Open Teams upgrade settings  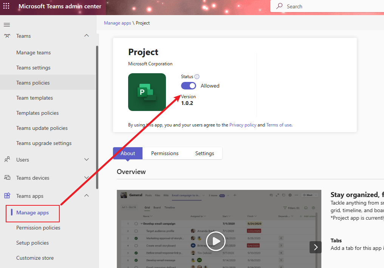(x=44, y=143)
